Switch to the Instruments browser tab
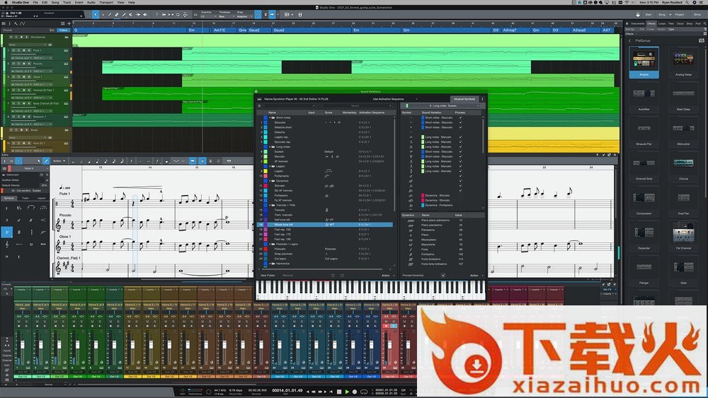The width and height of the screenshot is (708, 398). pos(638,23)
